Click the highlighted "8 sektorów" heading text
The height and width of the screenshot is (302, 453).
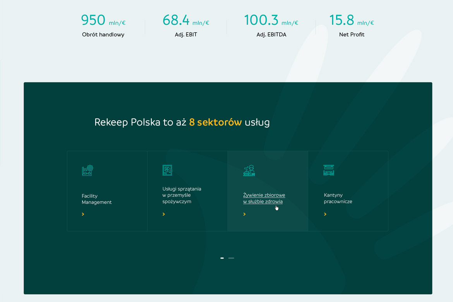click(215, 122)
